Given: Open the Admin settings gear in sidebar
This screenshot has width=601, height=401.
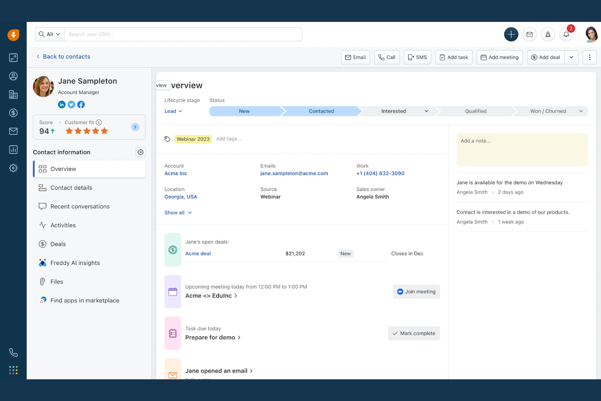Looking at the screenshot, I should coord(13,168).
